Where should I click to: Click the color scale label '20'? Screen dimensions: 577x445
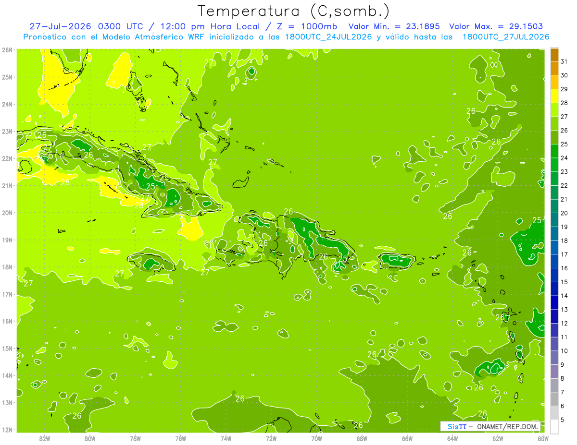point(564,213)
